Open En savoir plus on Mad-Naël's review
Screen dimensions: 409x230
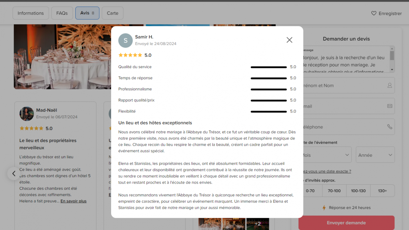coord(74,201)
